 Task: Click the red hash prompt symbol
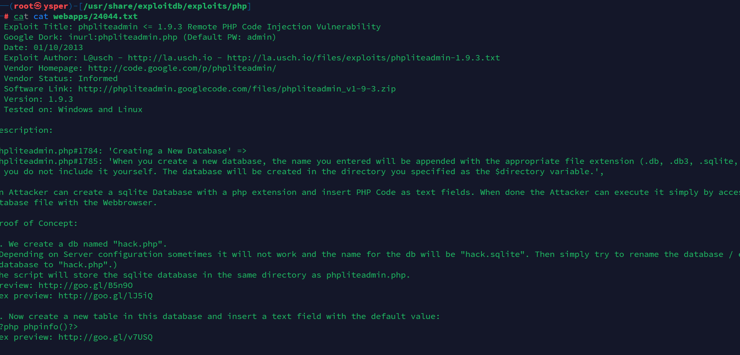pyautogui.click(x=6, y=17)
